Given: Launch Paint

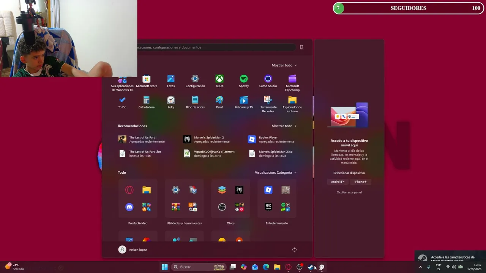Looking at the screenshot, I should (219, 103).
